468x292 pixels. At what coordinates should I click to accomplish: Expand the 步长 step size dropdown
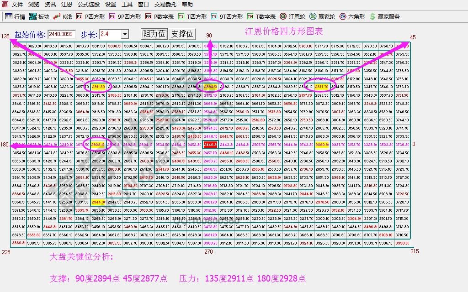tap(125, 34)
